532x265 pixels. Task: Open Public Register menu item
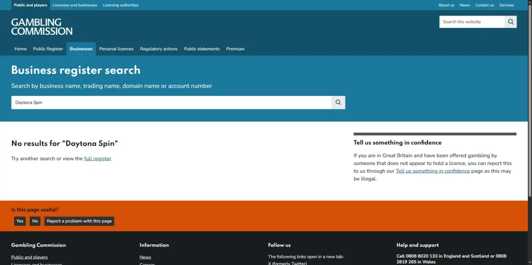(48, 49)
